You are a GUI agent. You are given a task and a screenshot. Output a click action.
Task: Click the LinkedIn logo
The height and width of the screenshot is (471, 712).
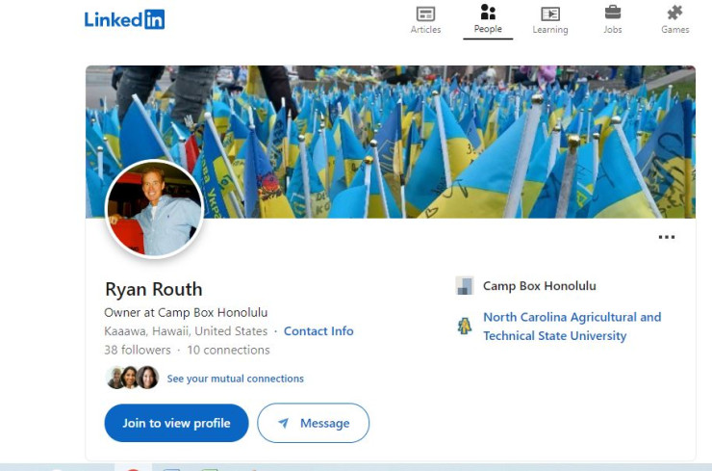click(x=124, y=19)
